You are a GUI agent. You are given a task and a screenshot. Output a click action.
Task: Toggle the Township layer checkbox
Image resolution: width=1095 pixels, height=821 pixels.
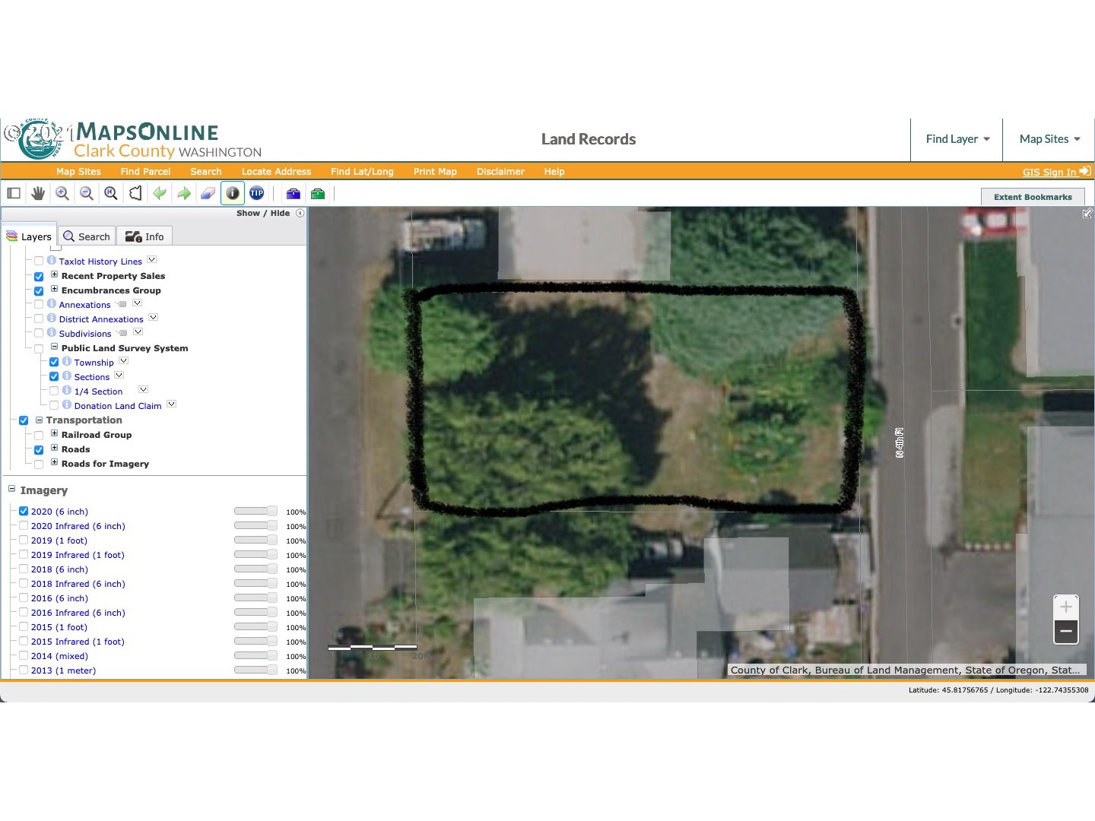54,363
